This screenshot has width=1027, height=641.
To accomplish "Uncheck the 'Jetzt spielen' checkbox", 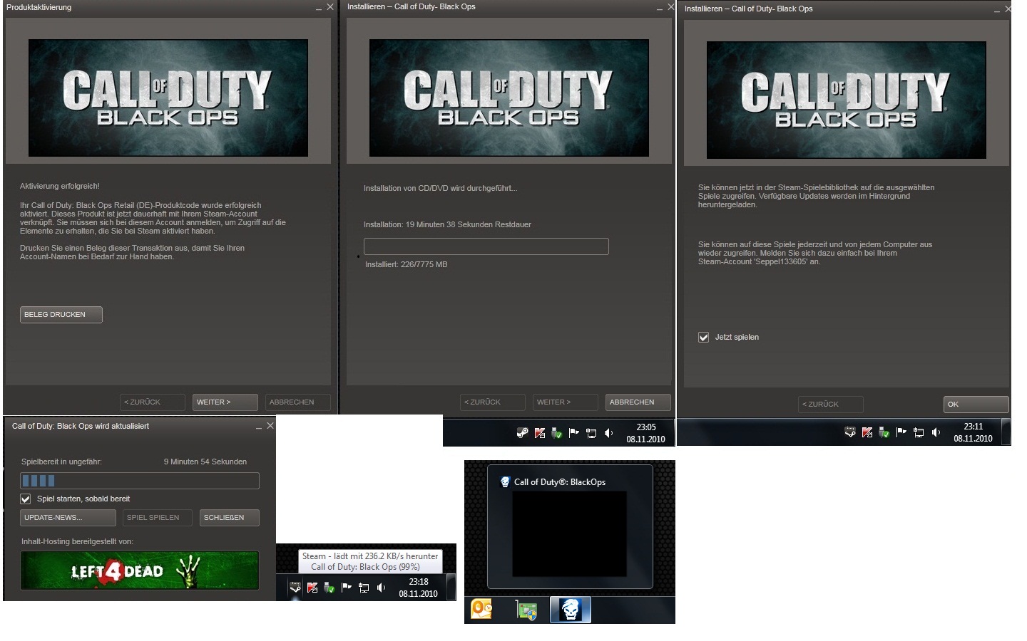I will [x=703, y=338].
